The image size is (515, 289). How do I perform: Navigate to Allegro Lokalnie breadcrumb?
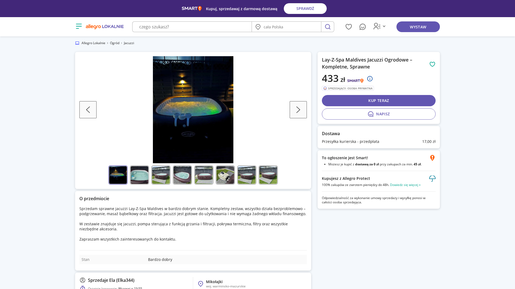[x=93, y=43]
